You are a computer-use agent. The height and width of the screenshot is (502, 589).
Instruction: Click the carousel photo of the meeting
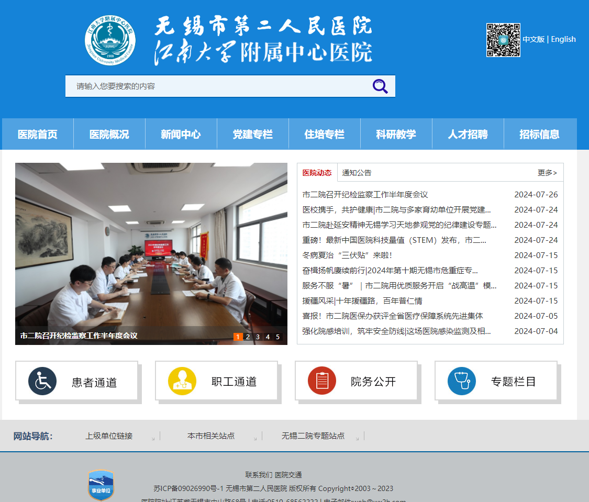pos(151,253)
